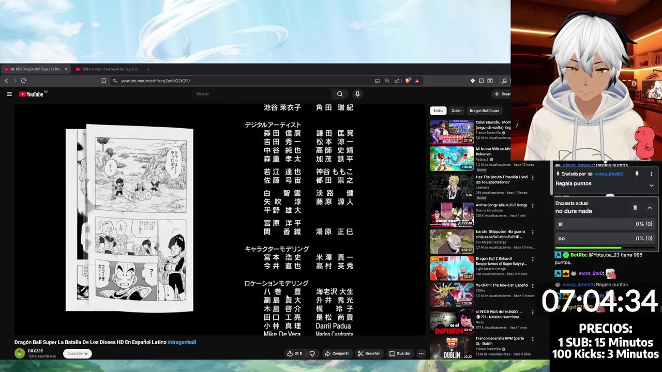662x372 pixels.
Task: Click the Guardar save button
Action: pos(400,353)
